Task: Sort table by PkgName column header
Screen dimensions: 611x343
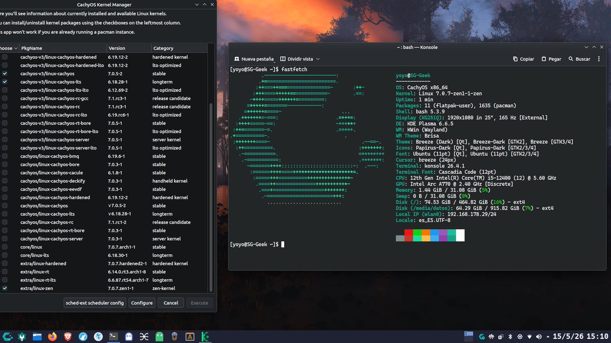Action: tap(62, 48)
